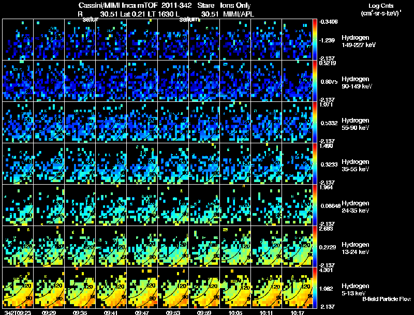Click the 09:41 time label

[111, 312]
